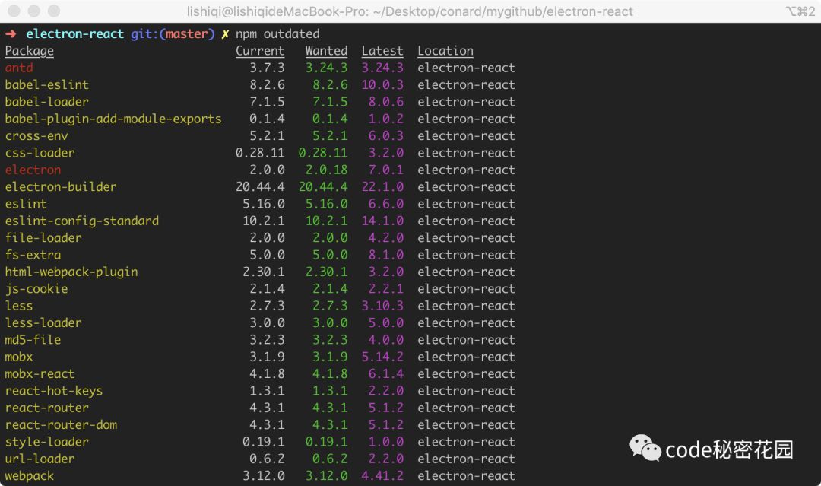
Task: Click less latest version 3.10.3
Action: (382, 306)
